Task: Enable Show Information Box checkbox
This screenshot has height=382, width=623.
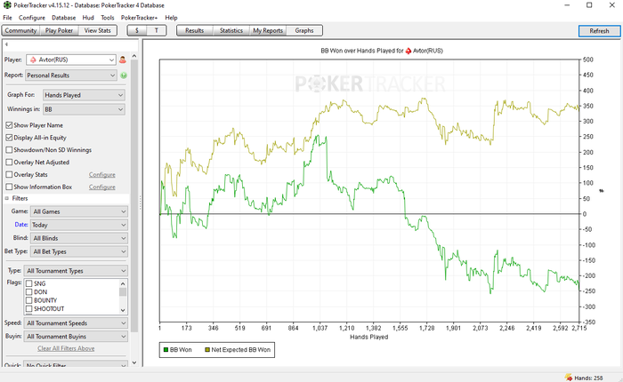Action: (9, 187)
